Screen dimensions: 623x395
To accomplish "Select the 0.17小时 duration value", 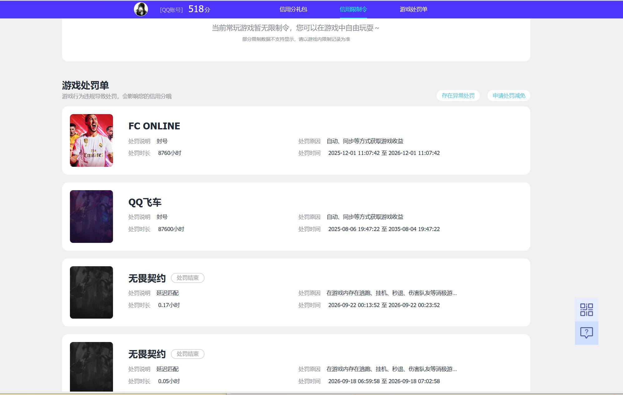I will click(169, 305).
